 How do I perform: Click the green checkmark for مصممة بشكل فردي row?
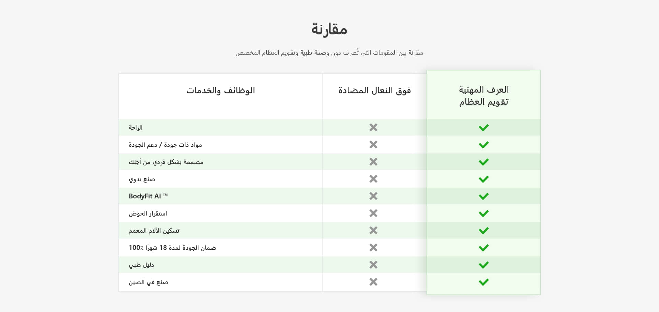point(483,162)
